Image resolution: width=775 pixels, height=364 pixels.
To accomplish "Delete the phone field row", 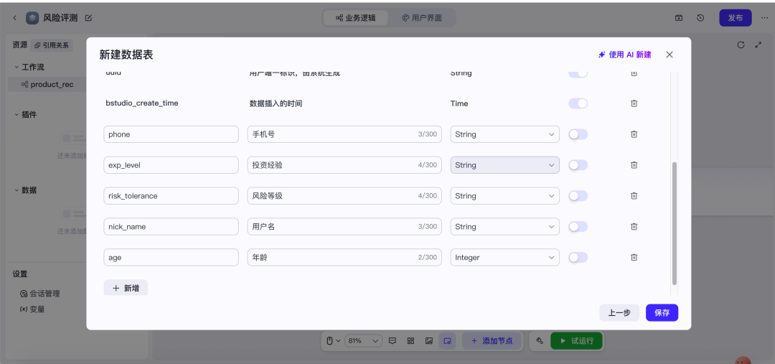I will point(634,134).
